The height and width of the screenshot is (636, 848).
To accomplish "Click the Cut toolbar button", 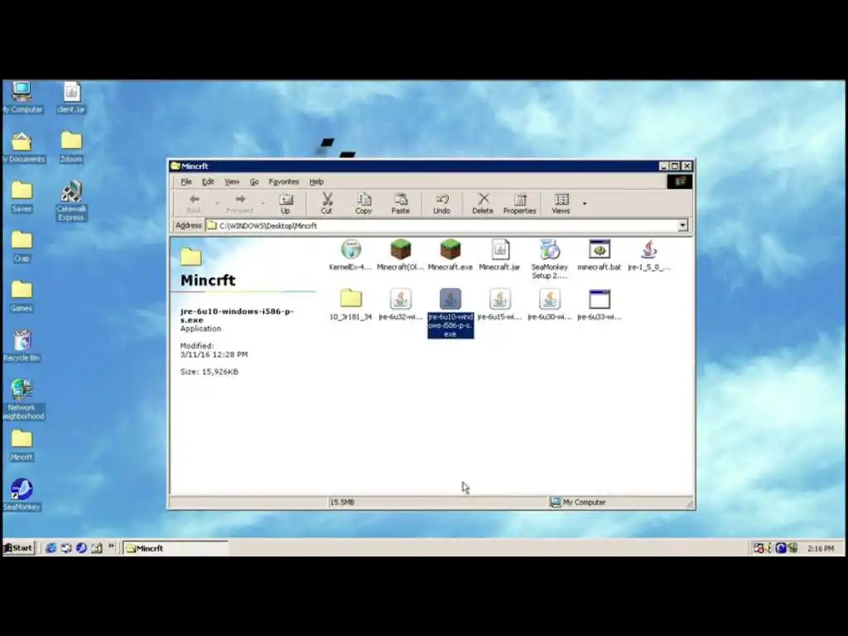I will pos(326,204).
